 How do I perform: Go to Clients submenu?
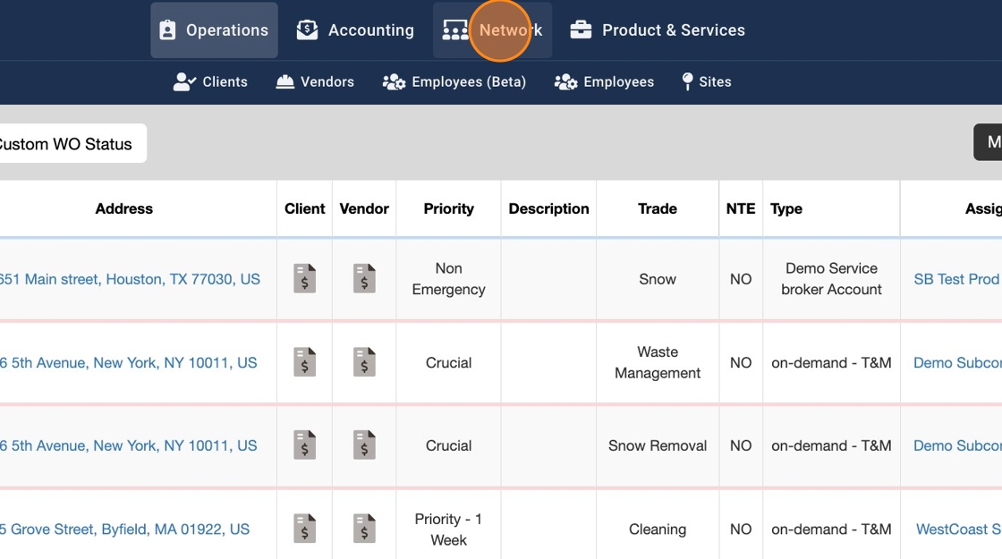pyautogui.click(x=210, y=82)
